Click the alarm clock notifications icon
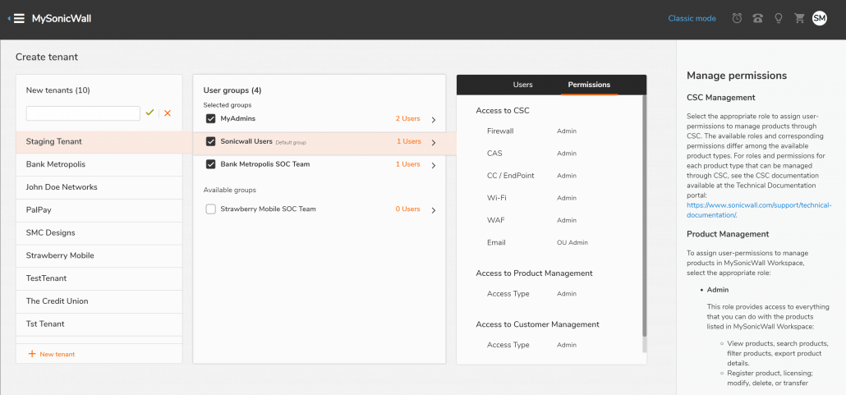 click(737, 19)
